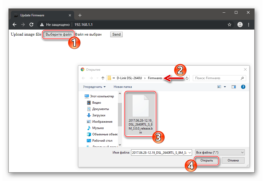Click the search magnifier icon
This screenshot has width=263, height=181.
pyautogui.click(x=242, y=78)
